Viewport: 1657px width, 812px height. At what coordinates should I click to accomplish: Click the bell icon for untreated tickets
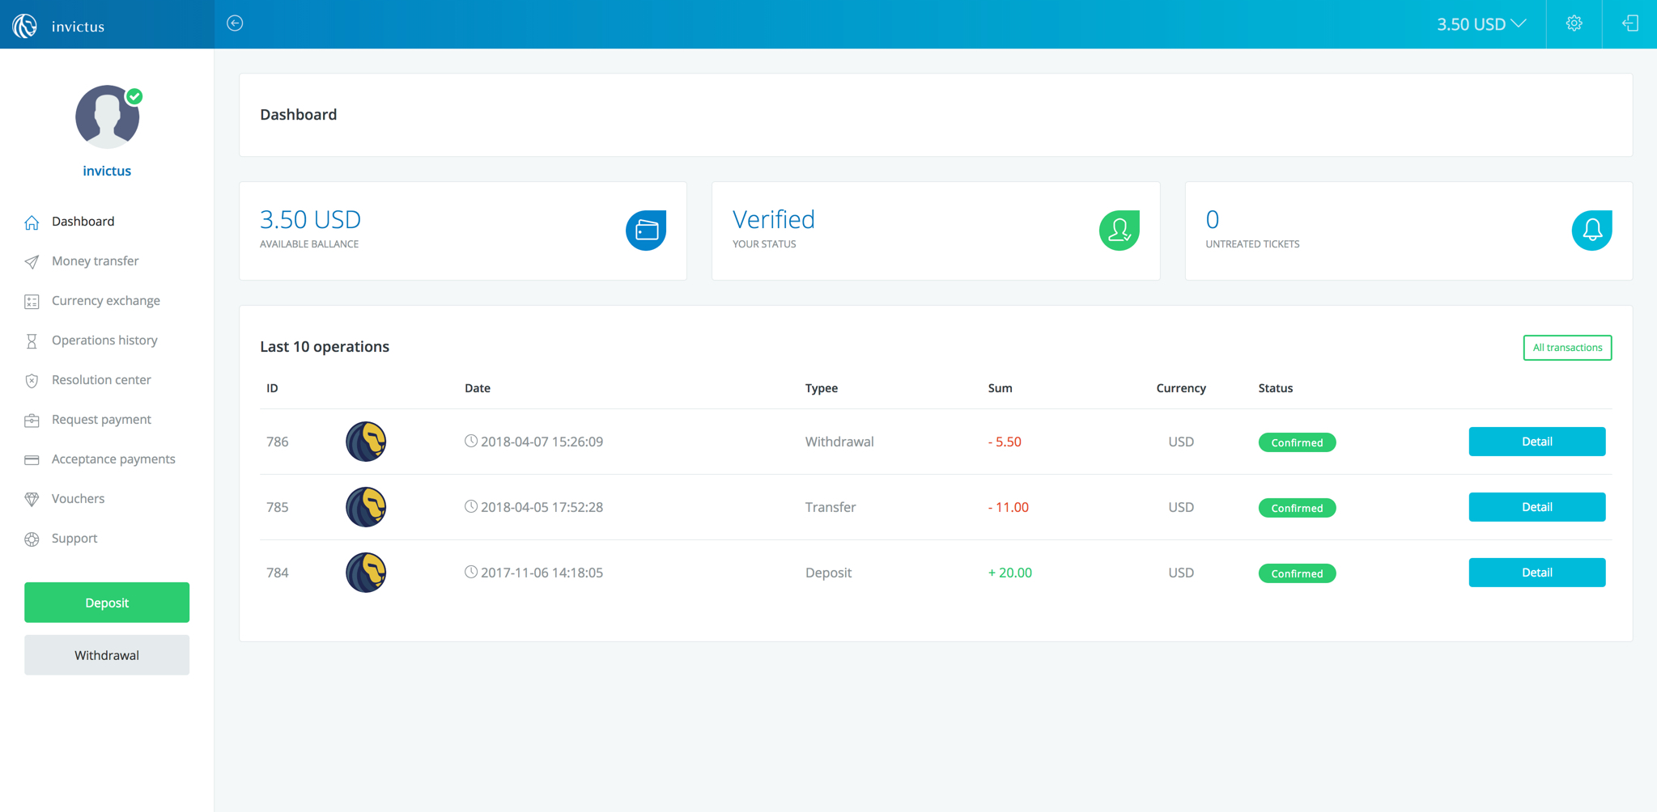pyautogui.click(x=1591, y=230)
